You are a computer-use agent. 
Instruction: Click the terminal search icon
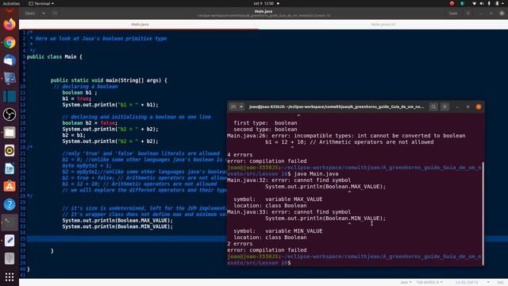coord(433,106)
